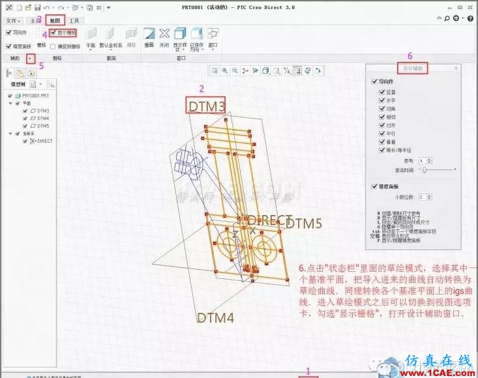The width and height of the screenshot is (478, 378).
Task: Switch to the 工具 tools tab
Action: 74,21
